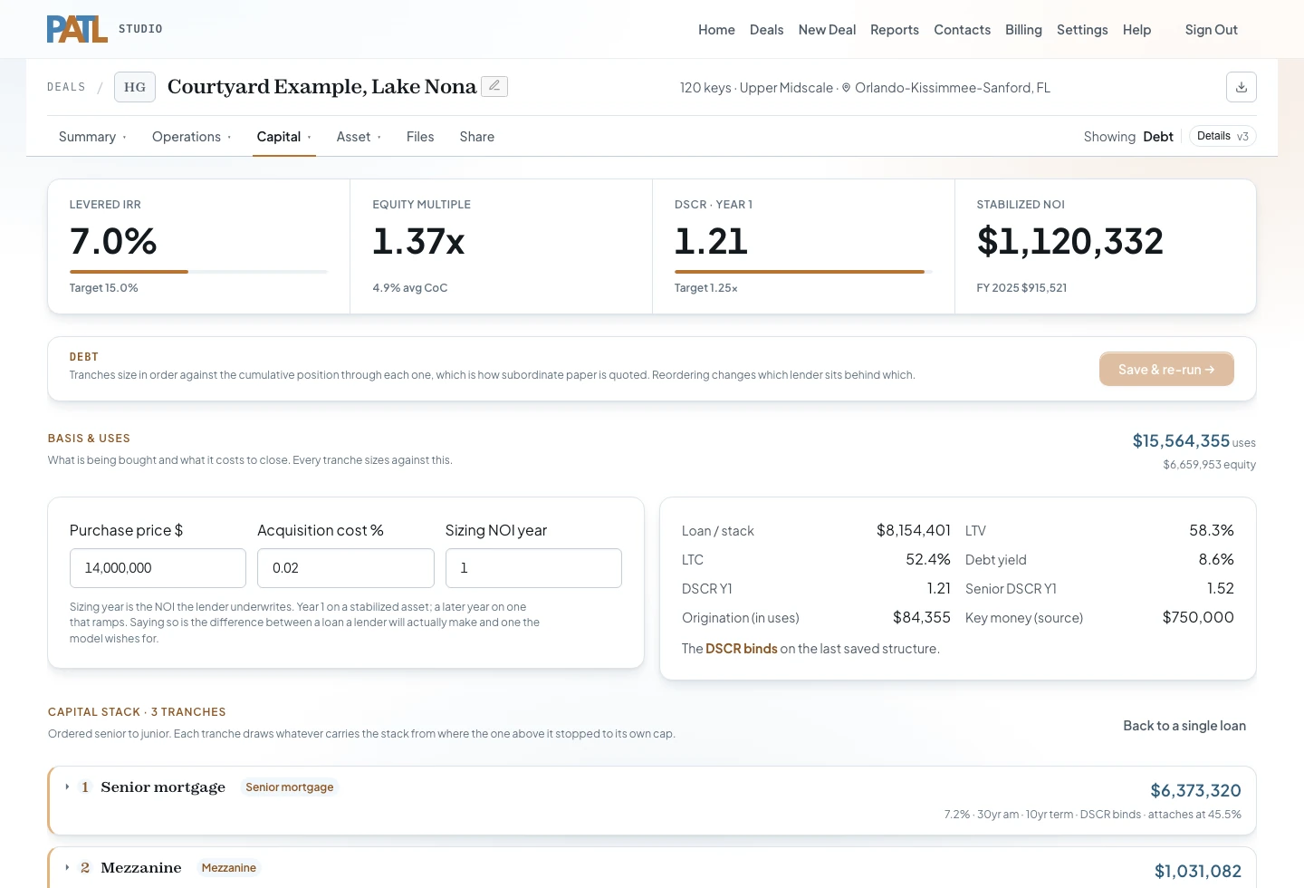The image size is (1304, 888).
Task: Open Settings from the top navigation
Action: (1082, 30)
